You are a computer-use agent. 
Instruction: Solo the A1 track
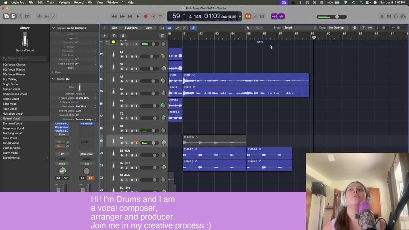pyautogui.click(x=127, y=81)
